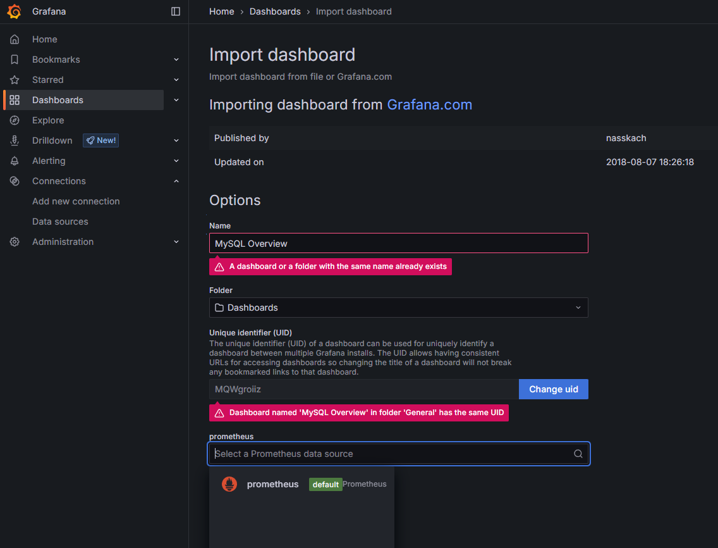This screenshot has height=548, width=718.
Task: Click the folder icon in Folder selector
Action: [219, 308]
